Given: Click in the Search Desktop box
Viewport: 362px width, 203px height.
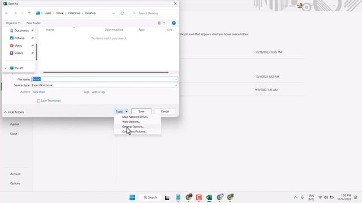Looking at the screenshot, I should coord(153,13).
